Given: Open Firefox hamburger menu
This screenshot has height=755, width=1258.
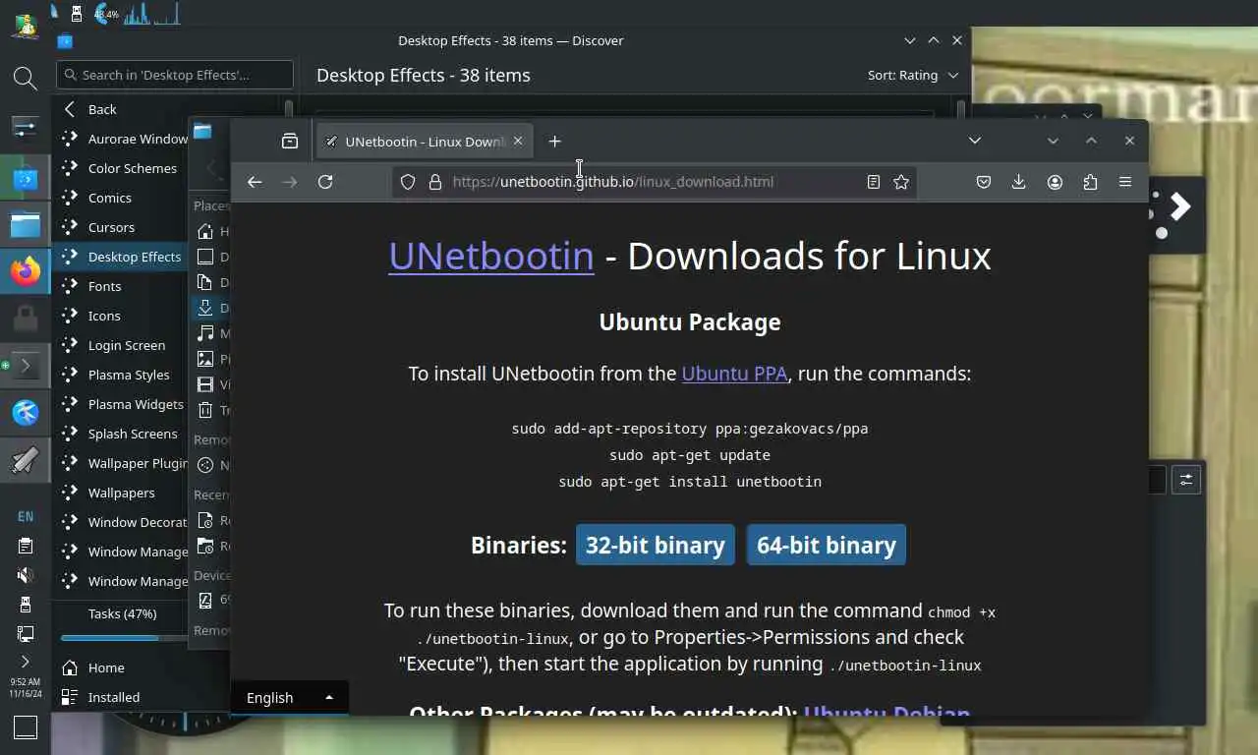Looking at the screenshot, I should pos(1125,182).
